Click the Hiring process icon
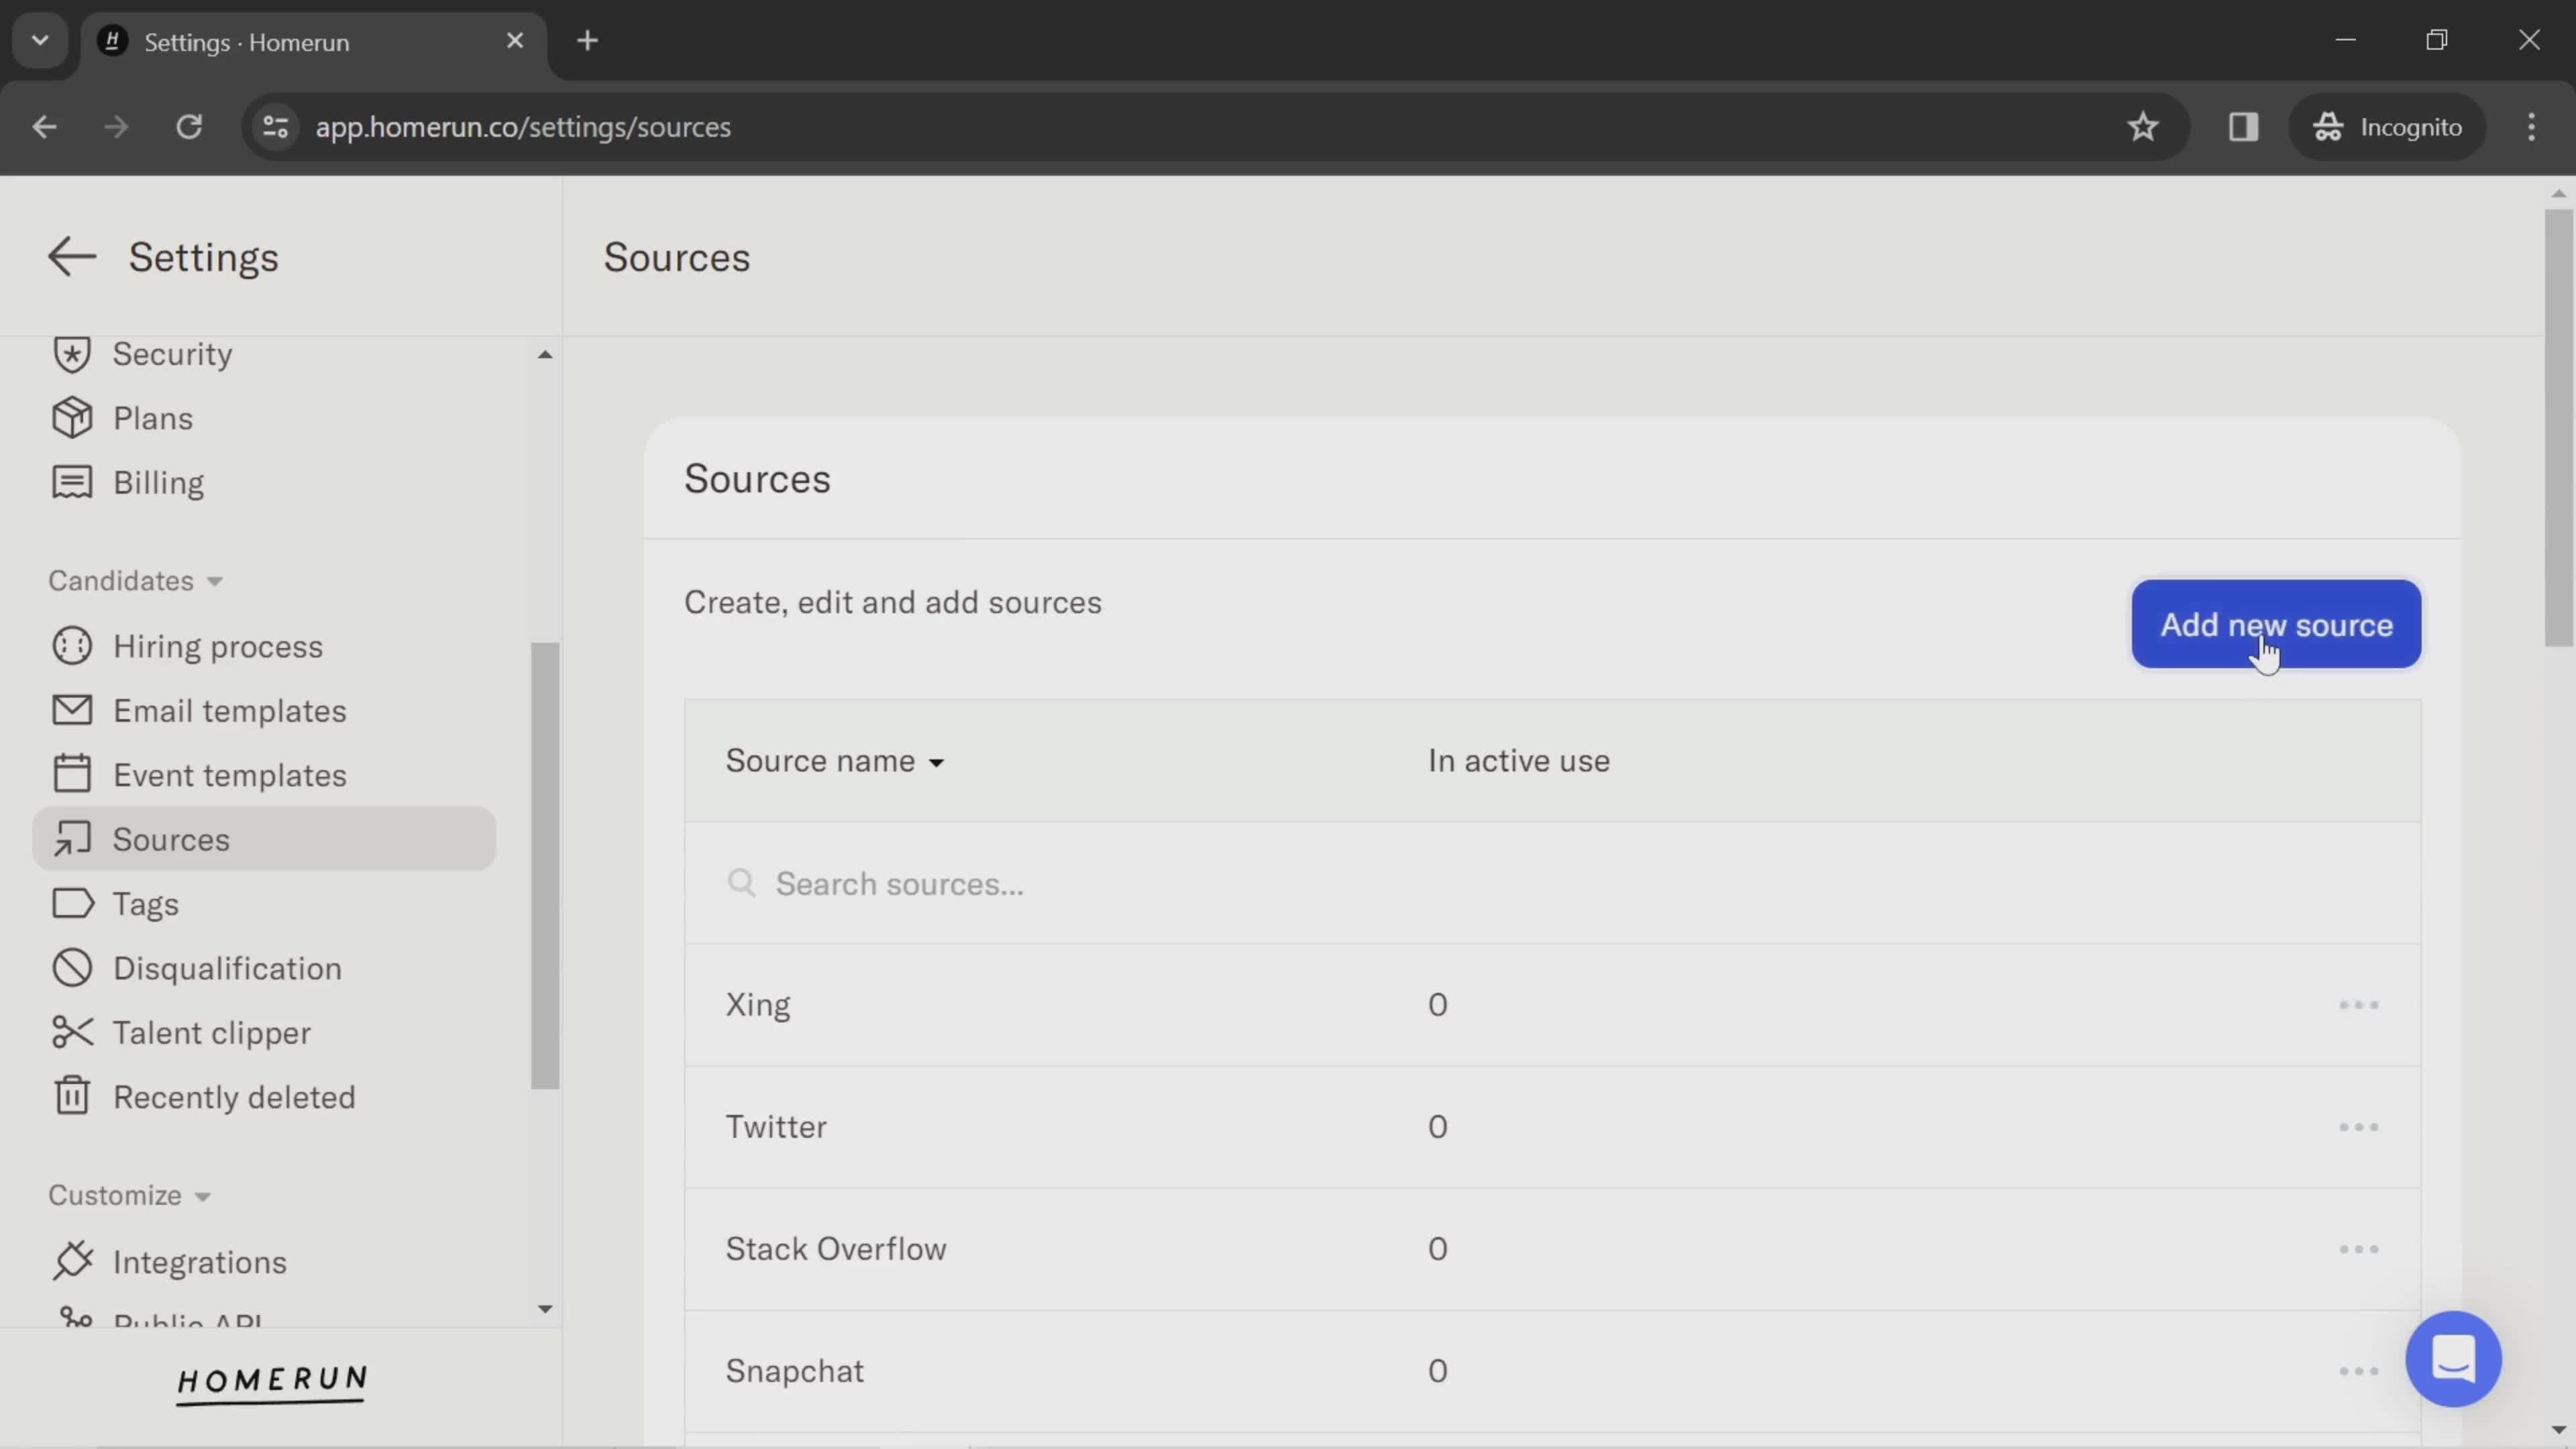 tap(70, 646)
